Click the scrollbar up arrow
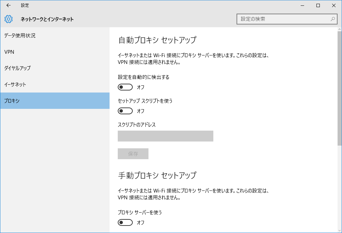This screenshot has width=342, height=233. (339, 29)
